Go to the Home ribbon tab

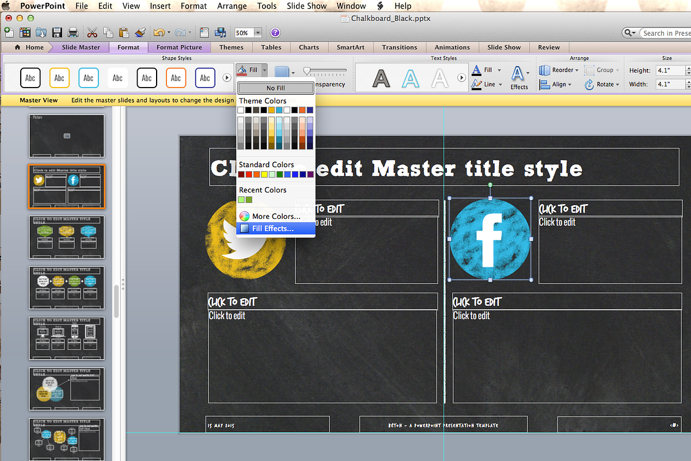tap(29, 47)
